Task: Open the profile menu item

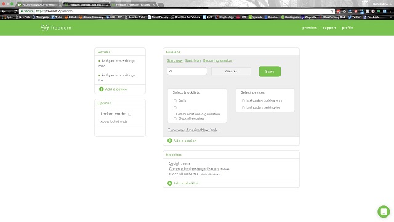Action: click(347, 28)
